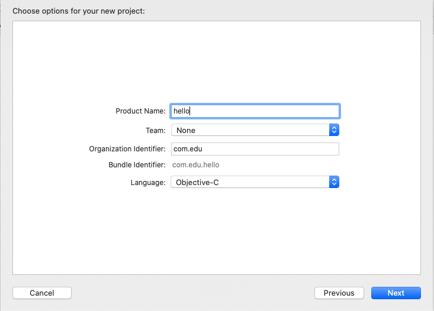Click the "Organization Identifier:" label
Image resolution: width=434 pixels, height=311 pixels.
pos(127,149)
